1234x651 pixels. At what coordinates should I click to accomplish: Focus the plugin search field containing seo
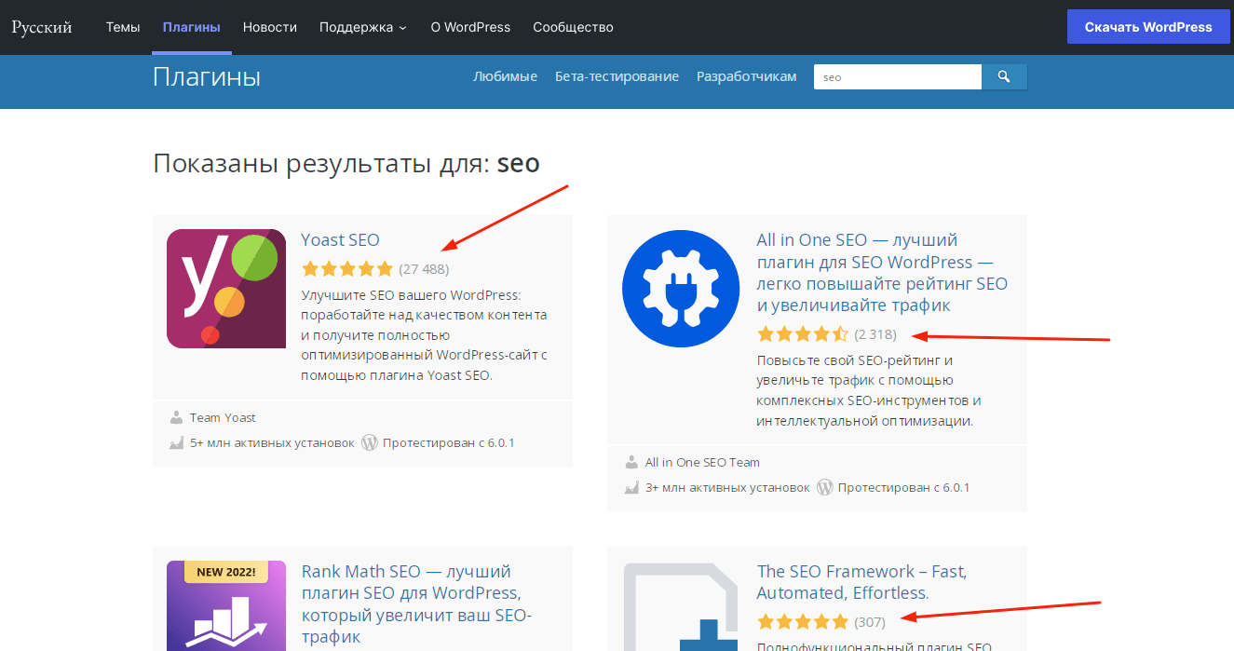click(897, 76)
